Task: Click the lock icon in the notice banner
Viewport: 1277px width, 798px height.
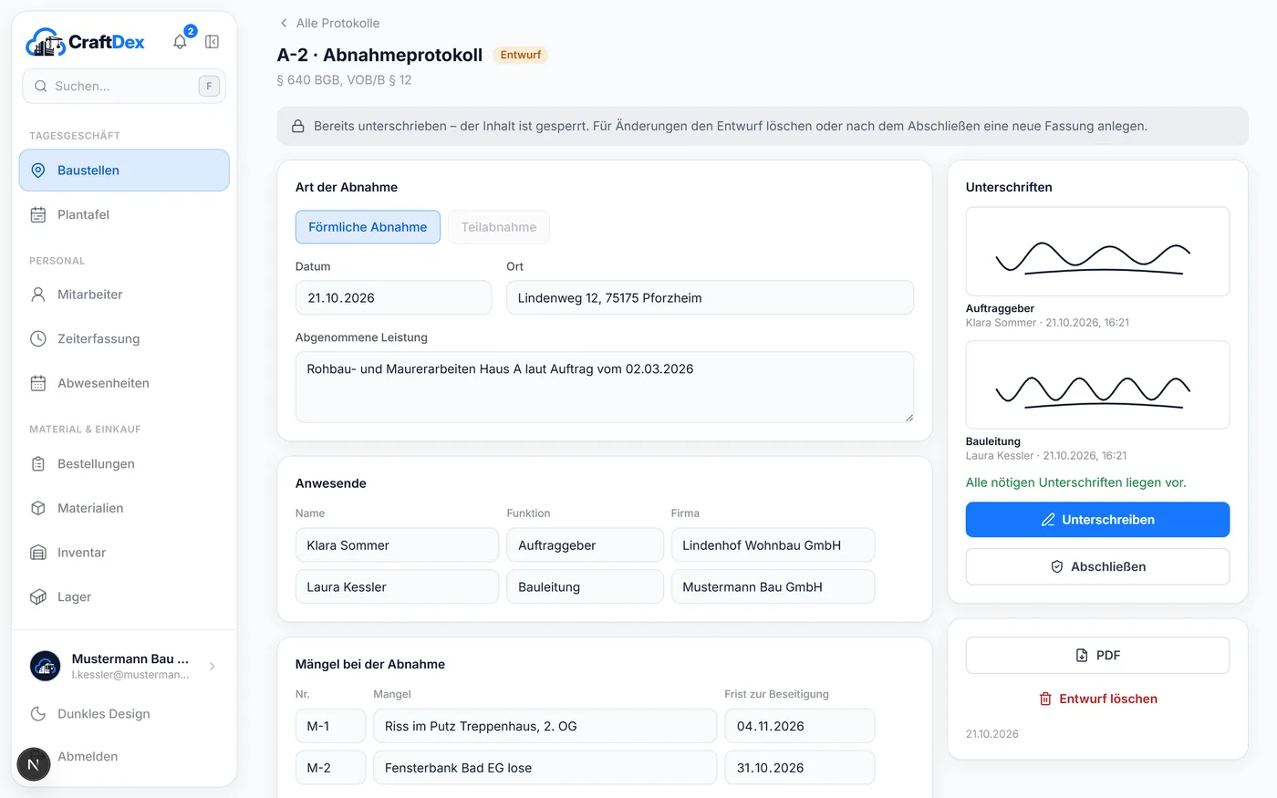Action: pos(297,126)
